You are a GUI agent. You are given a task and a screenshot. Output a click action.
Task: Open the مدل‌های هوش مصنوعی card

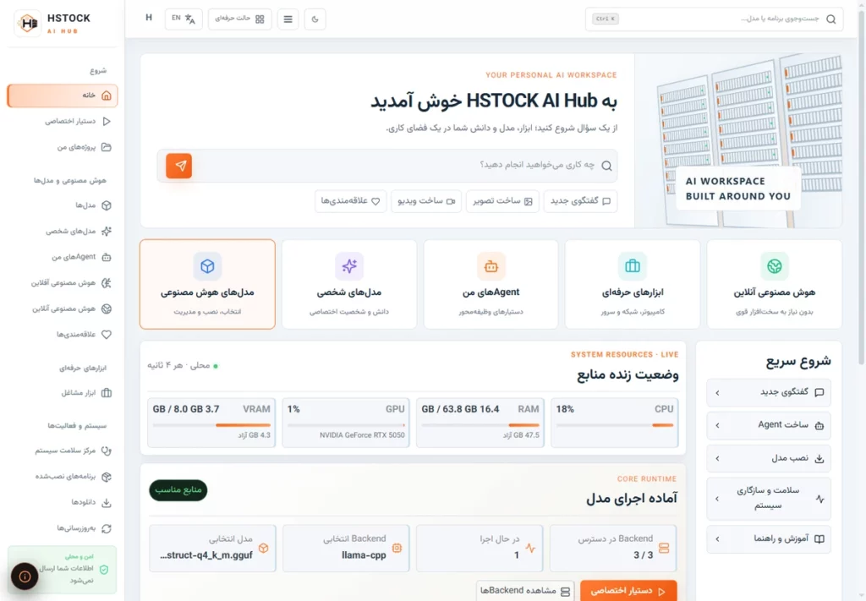point(207,284)
